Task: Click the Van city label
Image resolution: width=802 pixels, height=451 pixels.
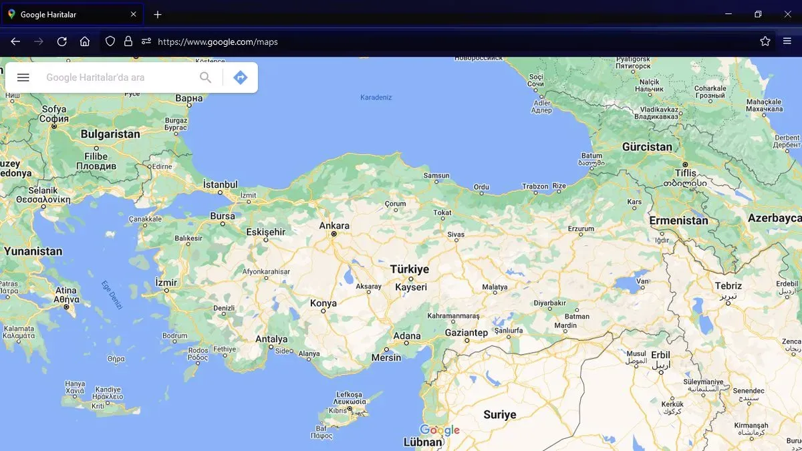Action: point(643,282)
